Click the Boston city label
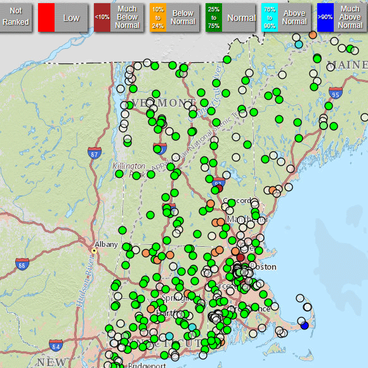The width and height of the screenshot is (368, 368). point(263,266)
